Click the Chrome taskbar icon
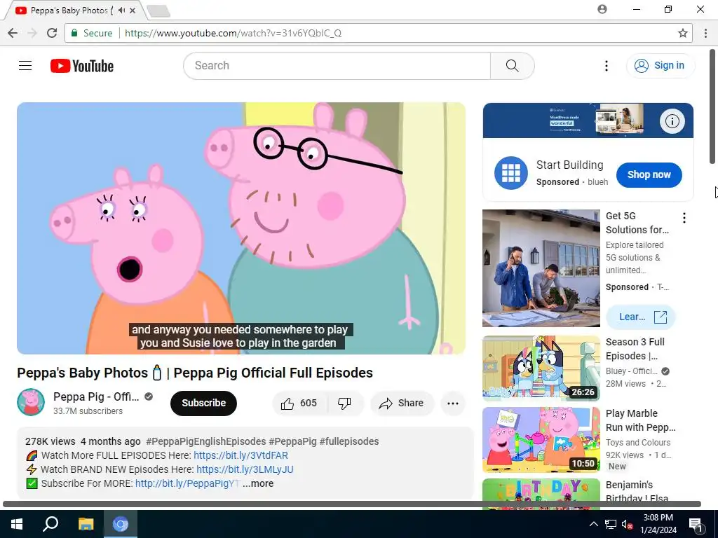The height and width of the screenshot is (538, 718). 121,524
